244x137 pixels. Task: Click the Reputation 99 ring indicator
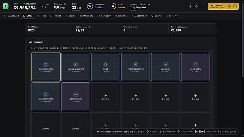(90, 6)
